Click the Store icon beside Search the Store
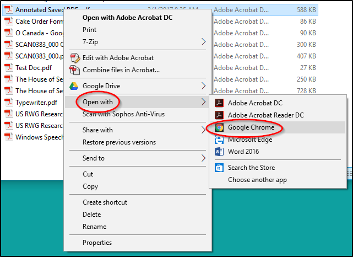Screen dimensions: 353x257 click(219, 168)
